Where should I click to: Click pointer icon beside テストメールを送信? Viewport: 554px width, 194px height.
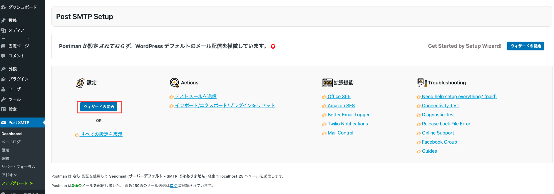(172, 97)
